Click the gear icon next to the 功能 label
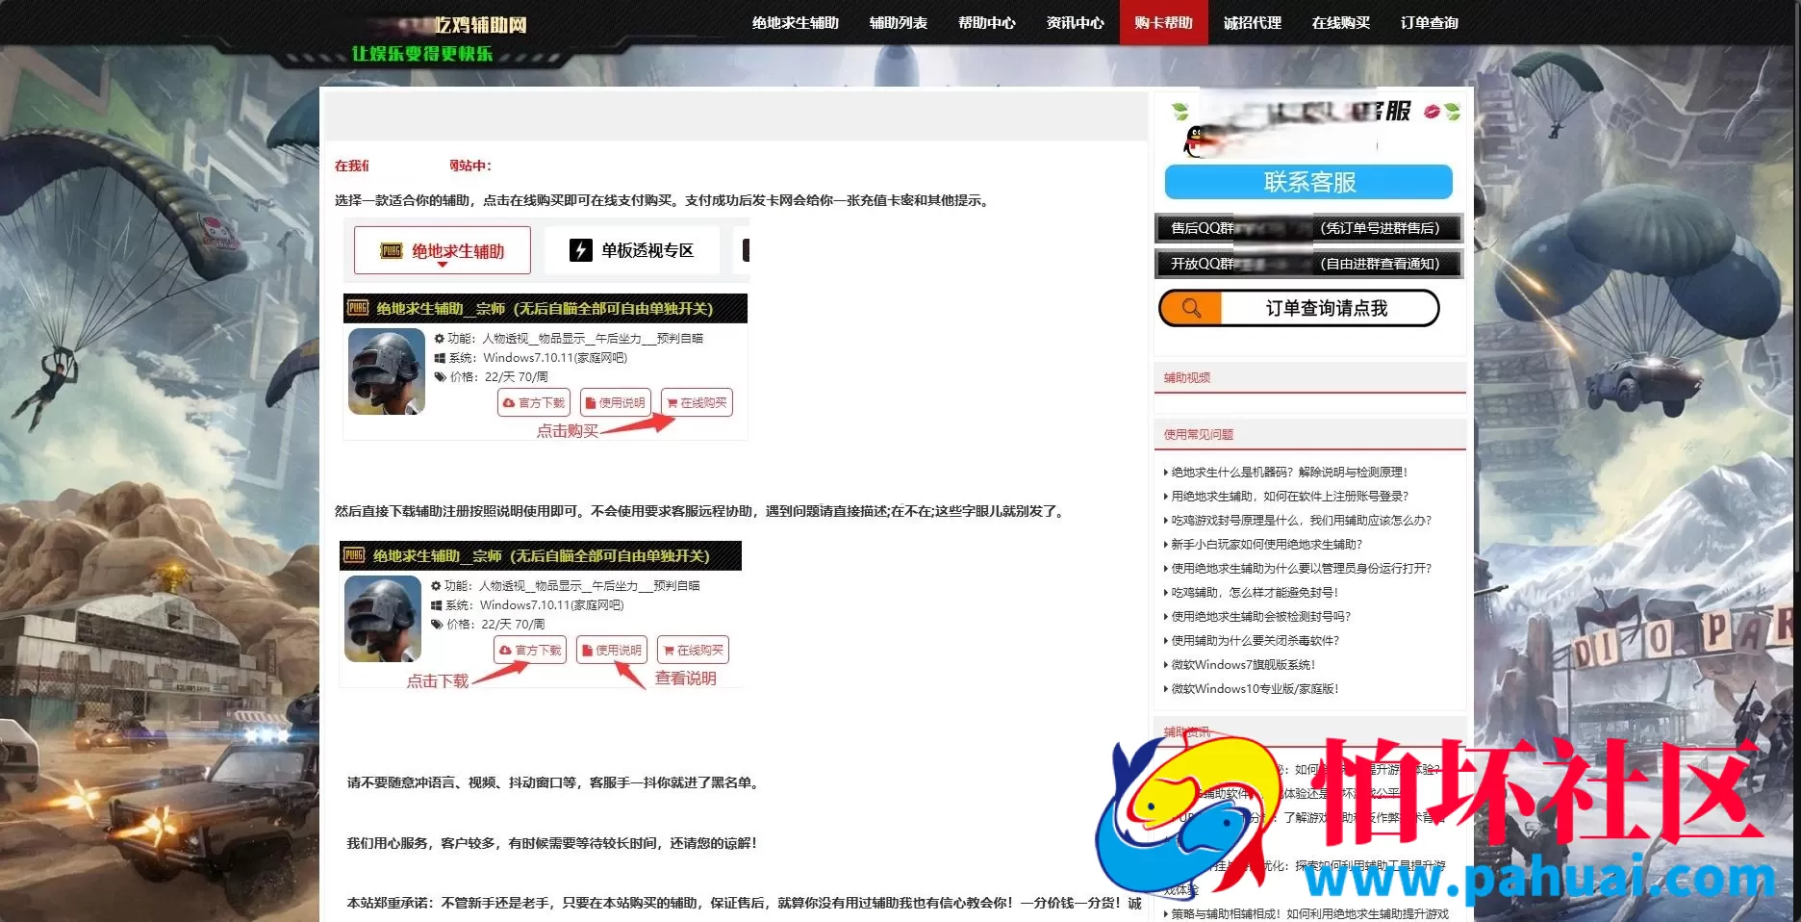This screenshot has height=922, width=1801. [x=439, y=339]
